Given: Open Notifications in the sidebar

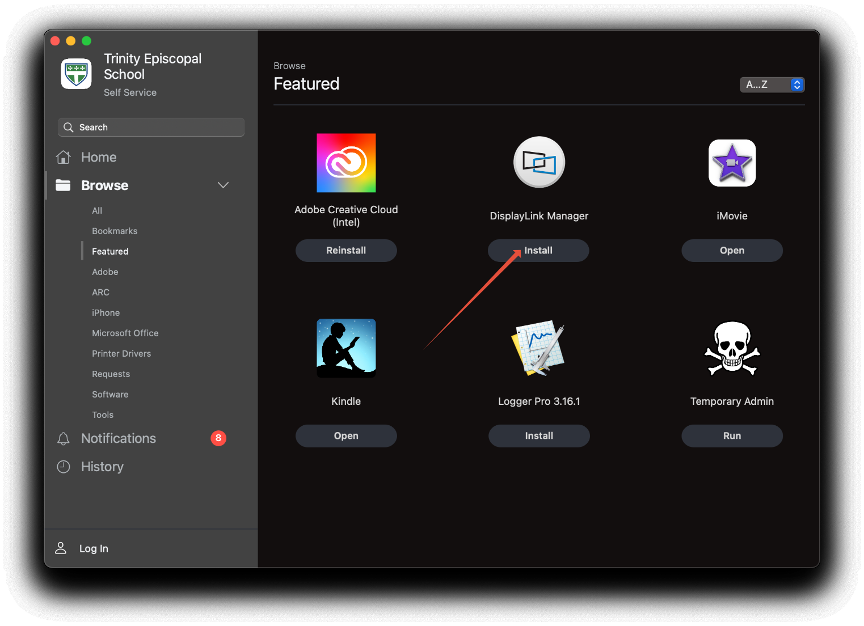Looking at the screenshot, I should tap(119, 438).
